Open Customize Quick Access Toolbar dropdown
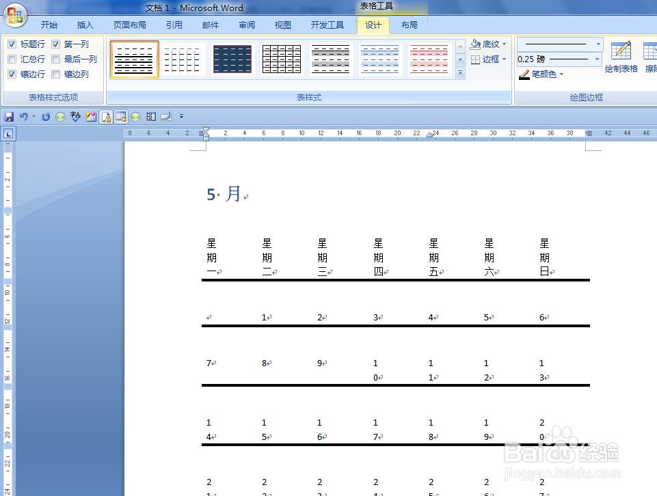The width and height of the screenshot is (657, 496). click(181, 116)
